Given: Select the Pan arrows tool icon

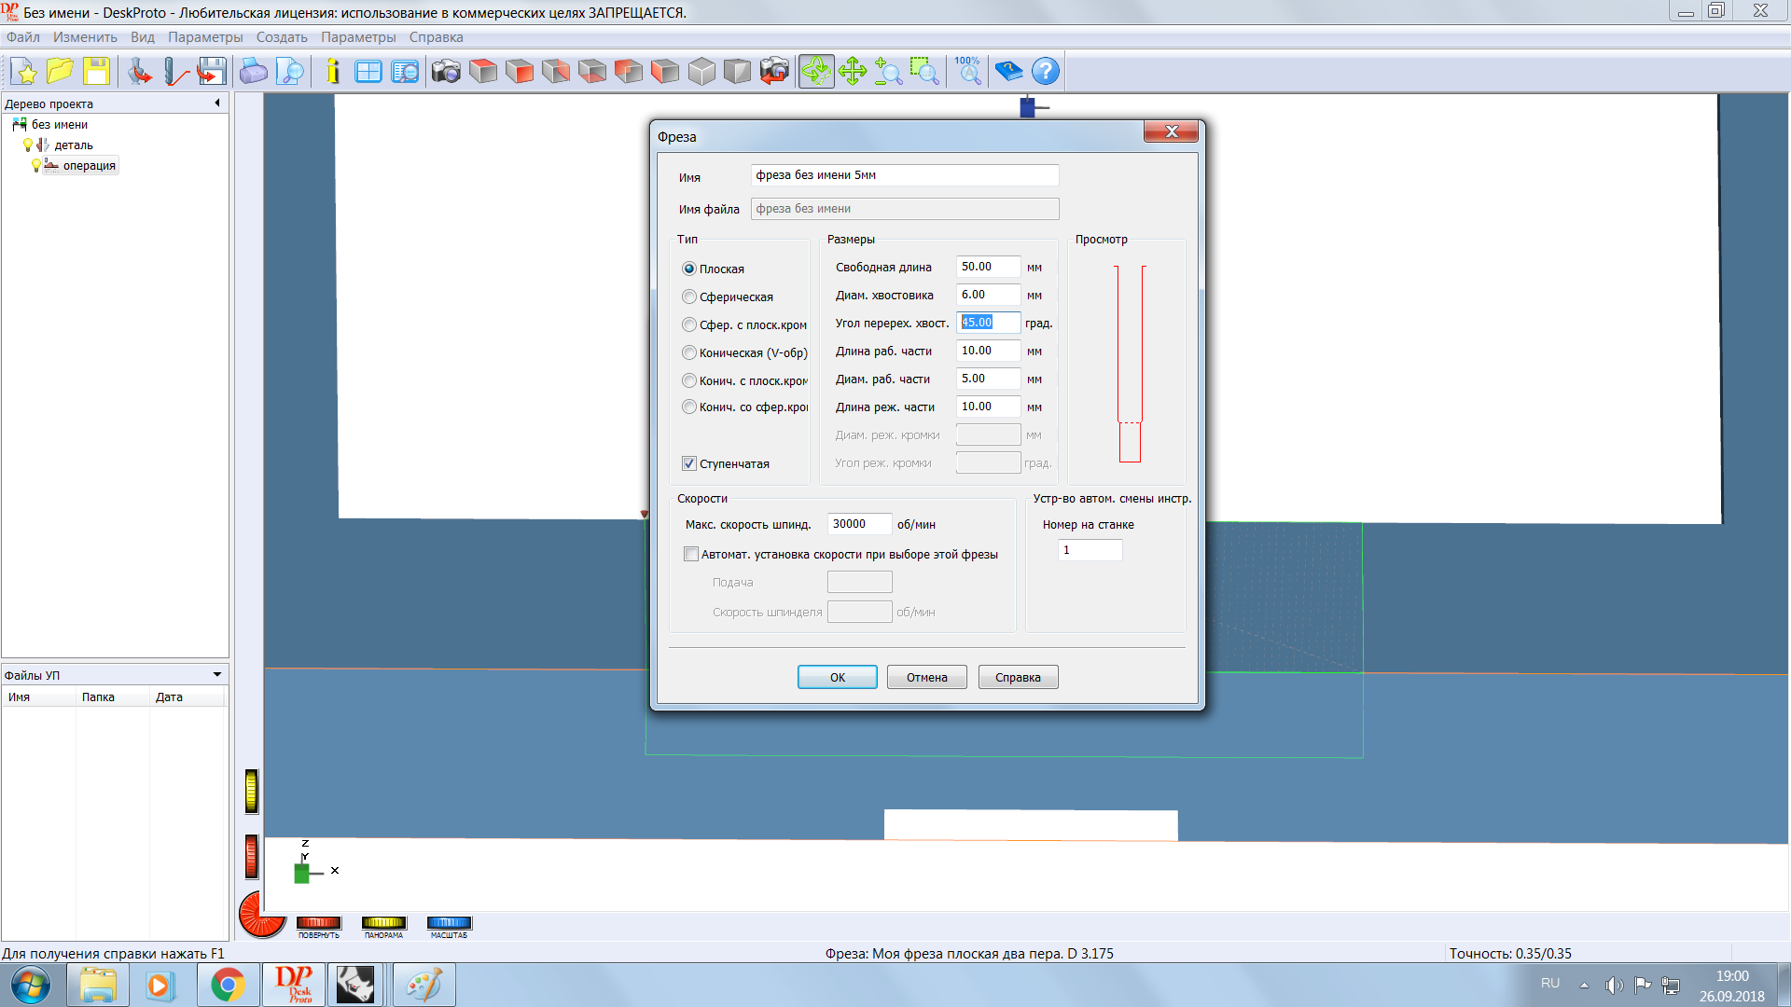Looking at the screenshot, I should point(853,72).
